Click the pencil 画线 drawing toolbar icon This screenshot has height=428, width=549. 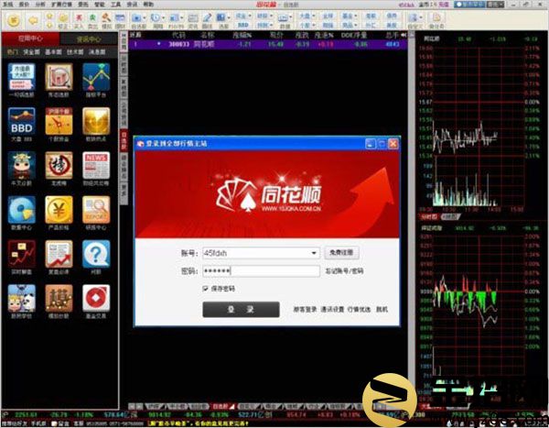coord(208,20)
